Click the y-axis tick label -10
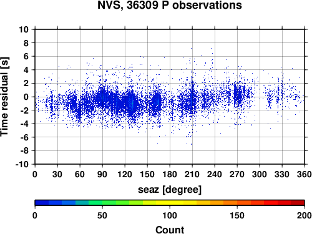Viewport: 312px width, 234px height. pos(22,164)
